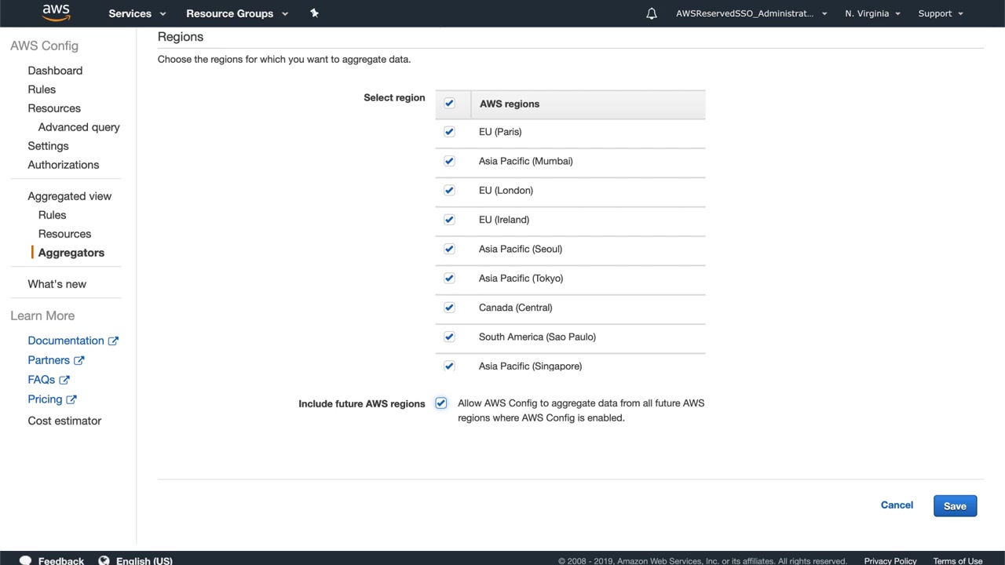Image resolution: width=1005 pixels, height=565 pixels.
Task: Click the Cancel link
Action: coord(897,505)
